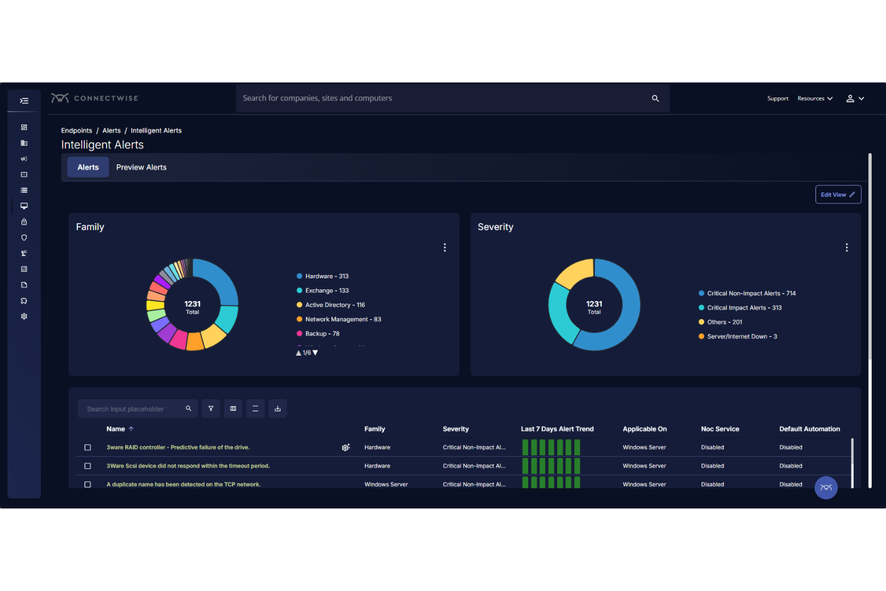The width and height of the screenshot is (886, 591).
Task: Select the duplicate TCP name alert checkbox
Action: coord(87,484)
